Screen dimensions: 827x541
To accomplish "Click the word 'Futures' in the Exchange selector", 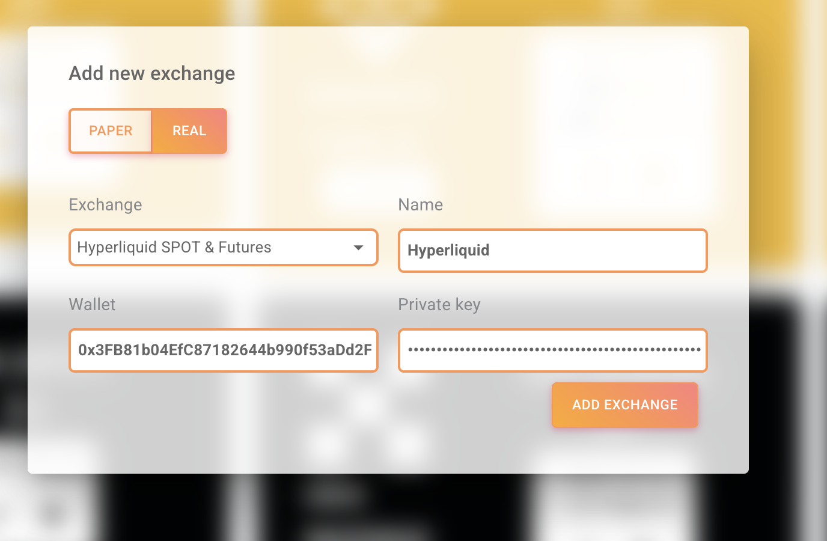I will pos(245,248).
